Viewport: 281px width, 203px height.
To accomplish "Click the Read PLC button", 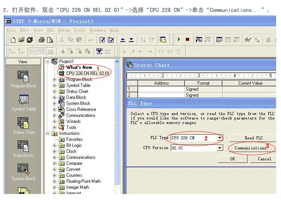I will pos(252,138).
